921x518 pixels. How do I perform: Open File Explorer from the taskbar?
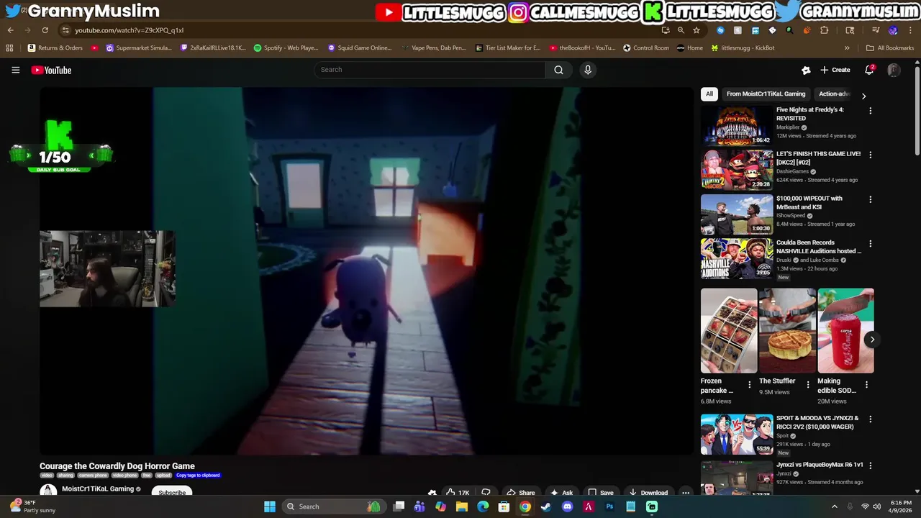462,506
